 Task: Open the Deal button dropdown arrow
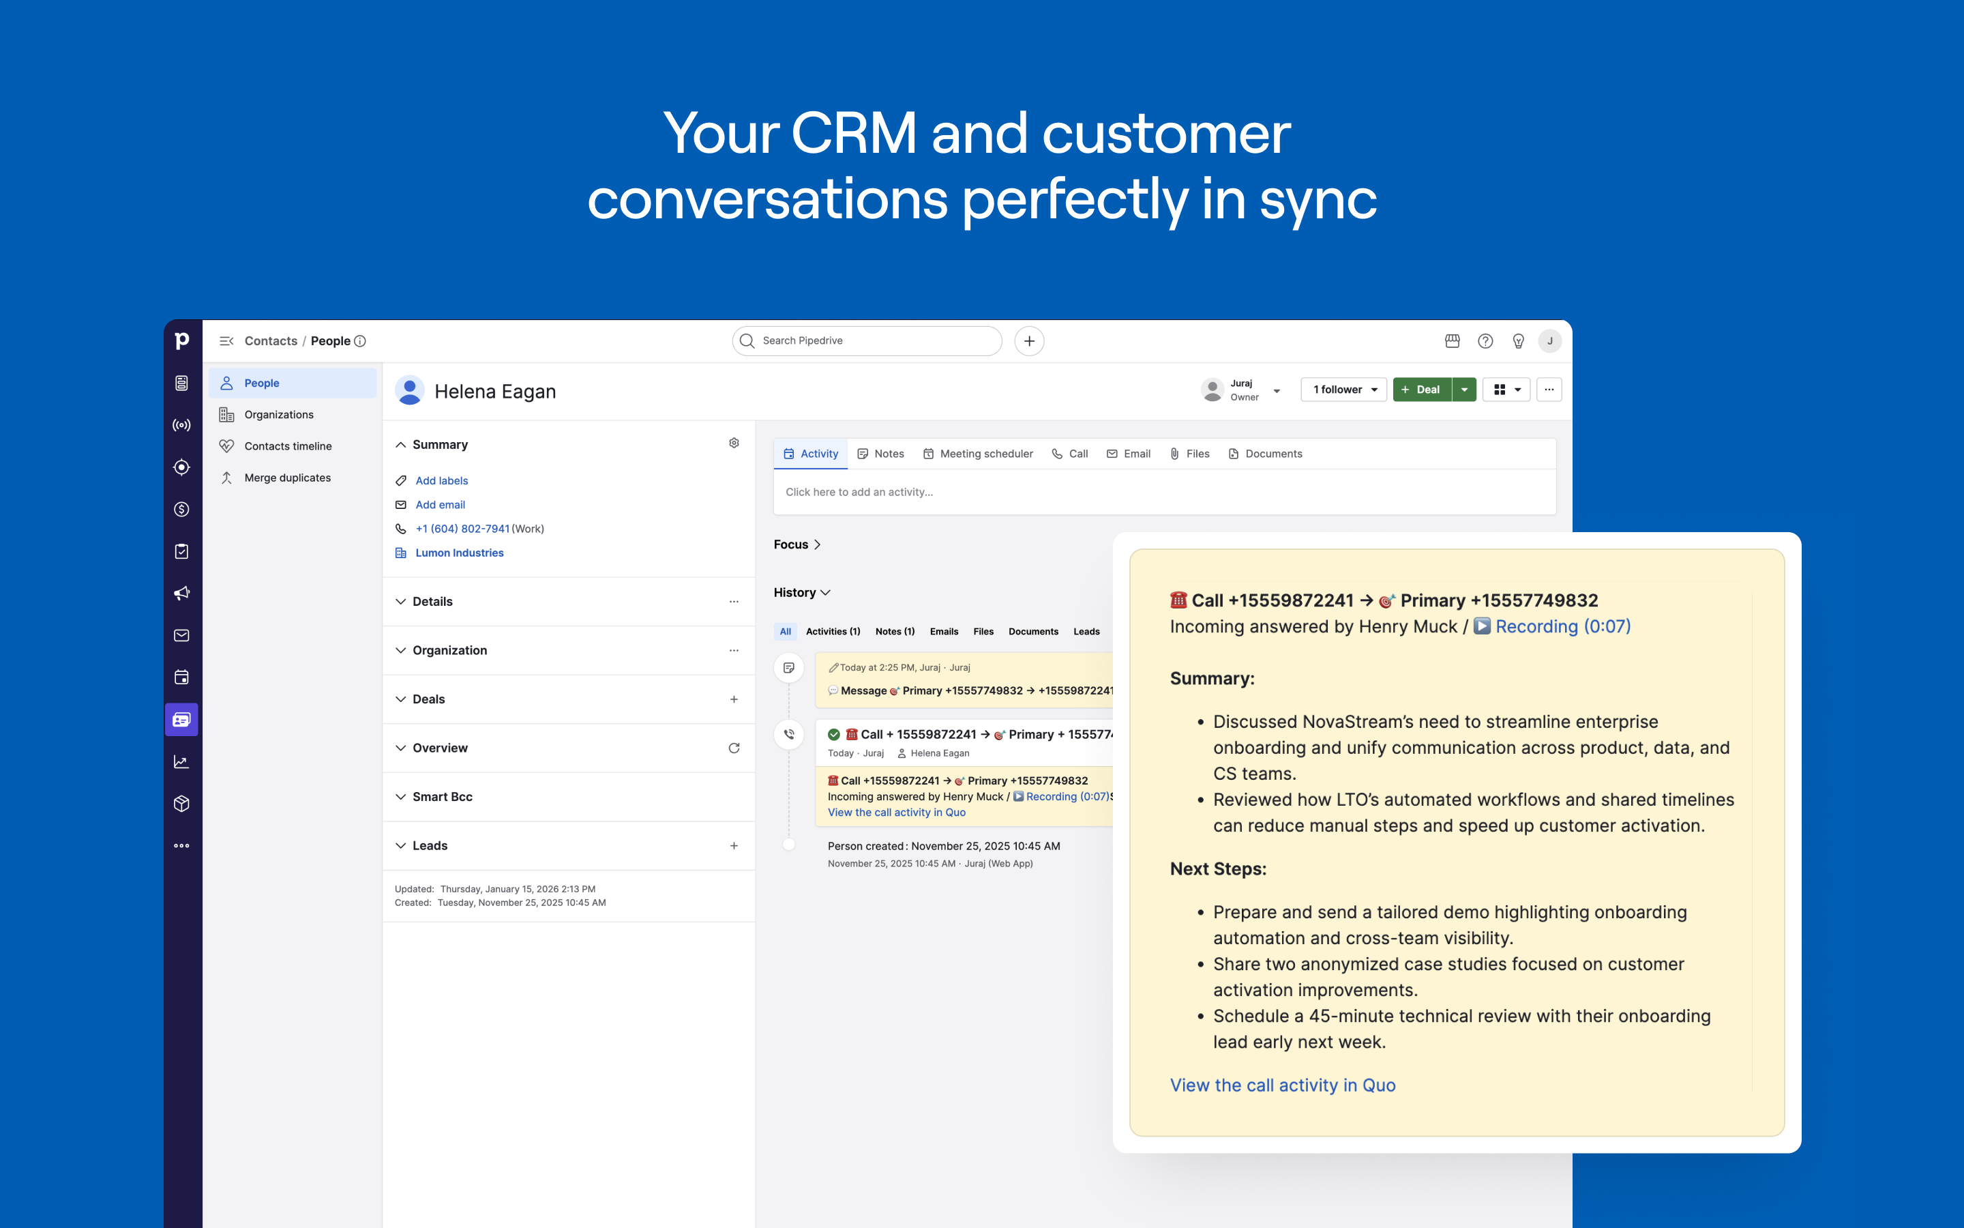tap(1464, 390)
